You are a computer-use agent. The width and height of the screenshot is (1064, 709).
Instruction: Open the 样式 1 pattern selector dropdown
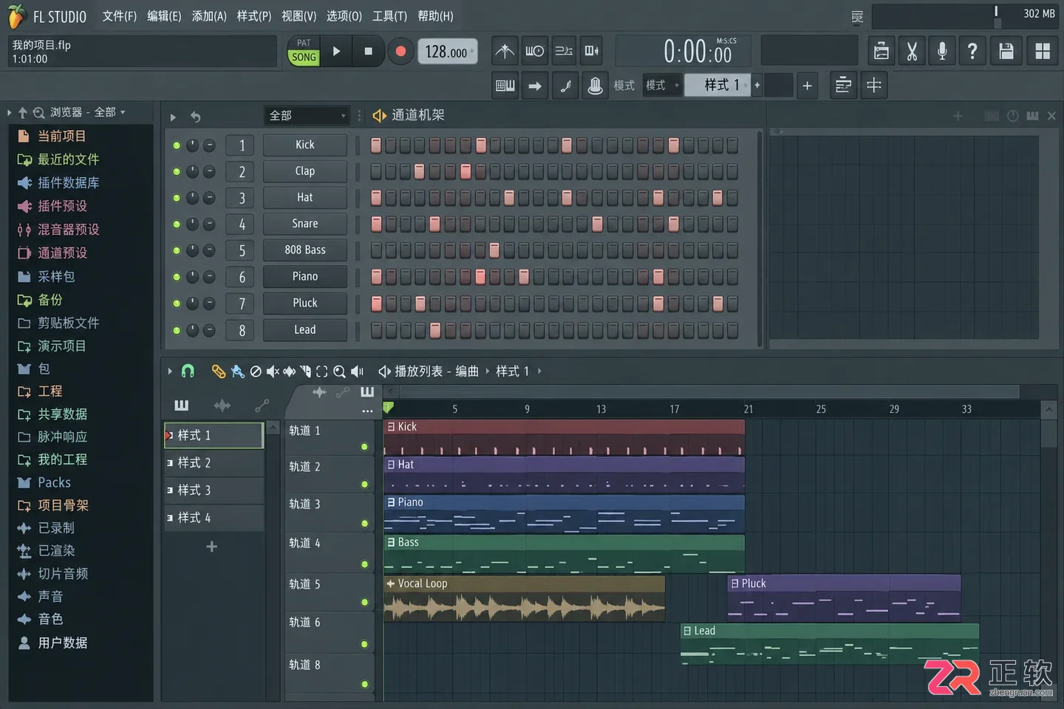tap(717, 86)
